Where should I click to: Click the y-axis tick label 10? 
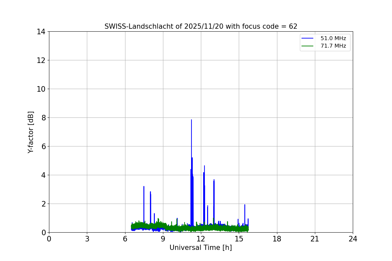point(41,89)
